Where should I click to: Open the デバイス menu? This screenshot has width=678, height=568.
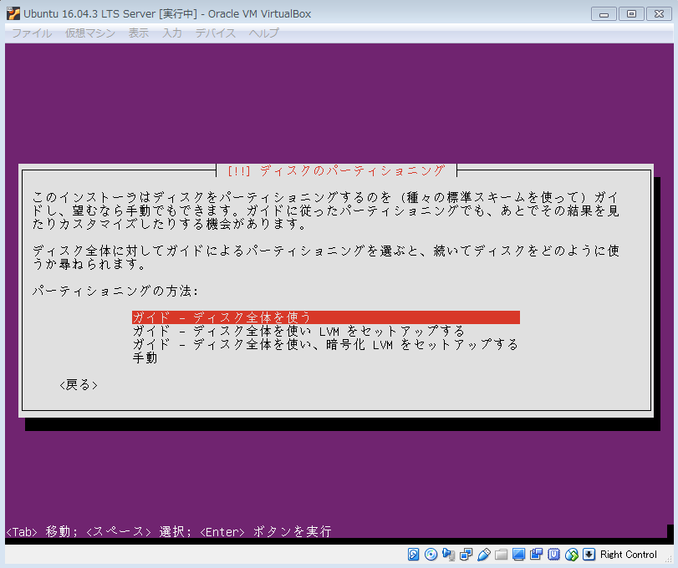pyautogui.click(x=216, y=33)
